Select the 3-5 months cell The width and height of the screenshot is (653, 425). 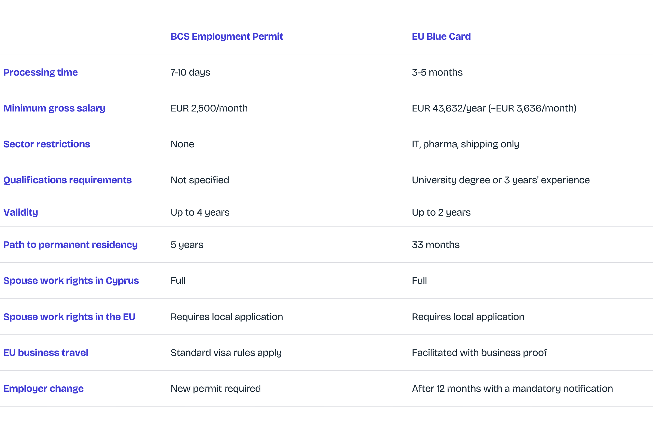click(x=437, y=72)
